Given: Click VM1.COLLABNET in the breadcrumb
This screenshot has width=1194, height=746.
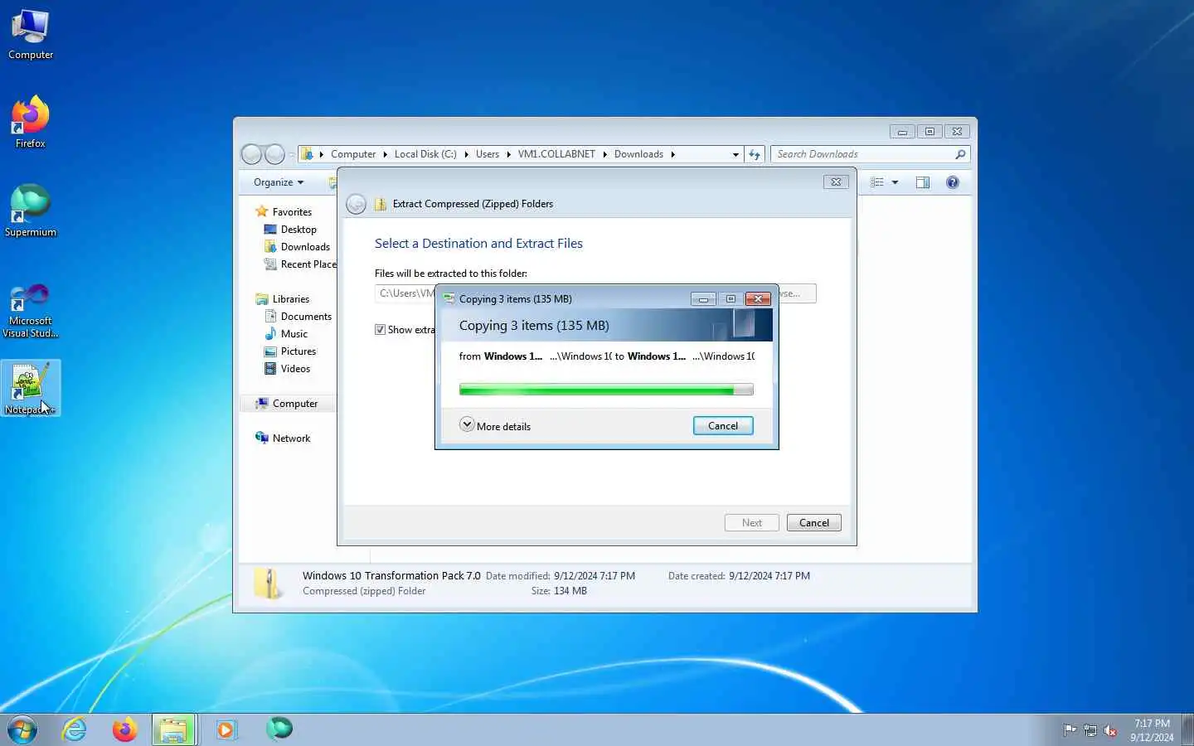Looking at the screenshot, I should 556,154.
